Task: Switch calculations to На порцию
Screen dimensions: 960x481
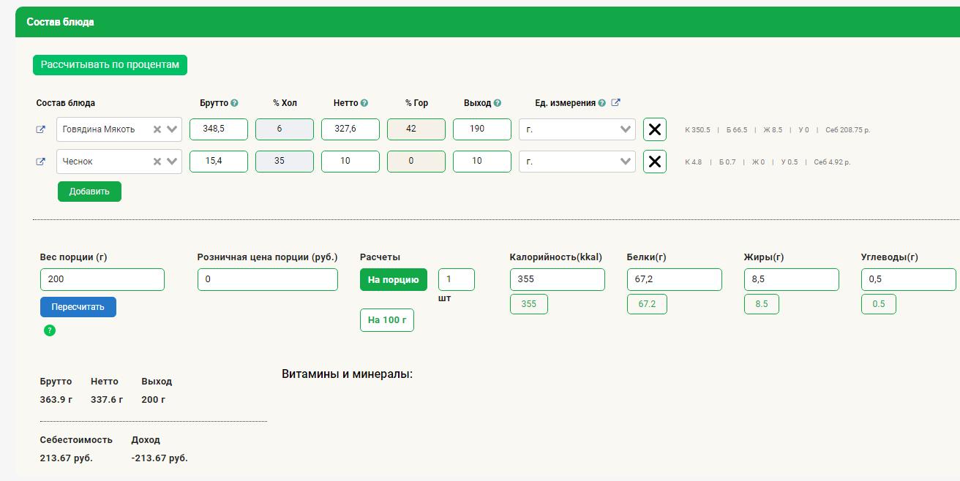Action: click(x=393, y=280)
